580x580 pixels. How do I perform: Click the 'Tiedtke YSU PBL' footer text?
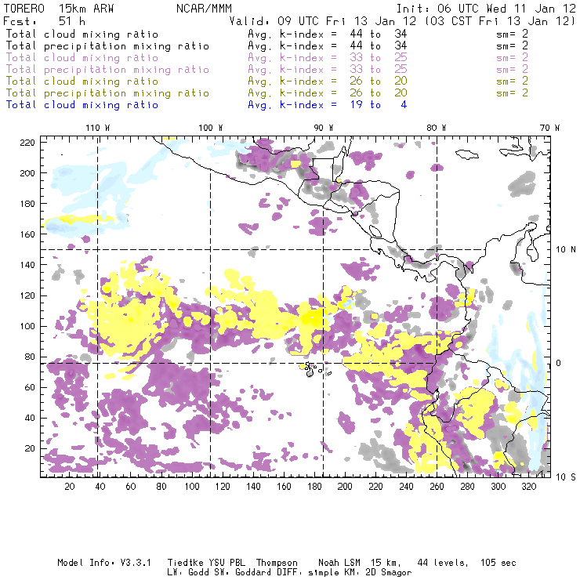[x=206, y=563]
